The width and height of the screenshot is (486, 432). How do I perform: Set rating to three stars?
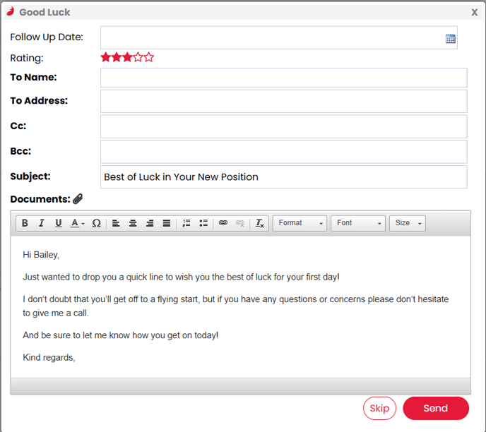127,57
